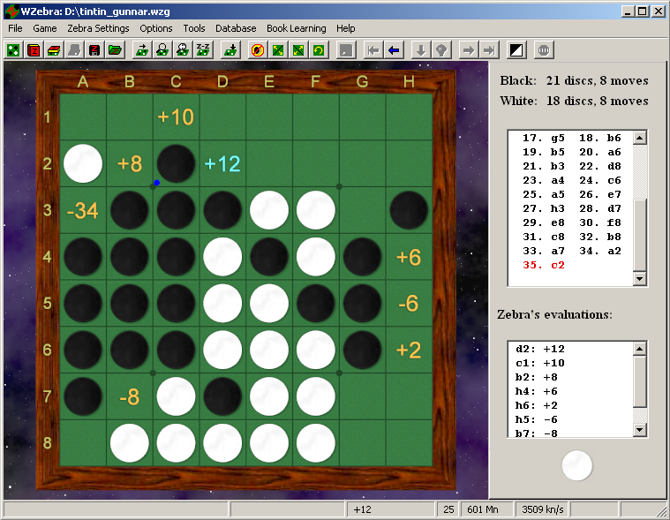670x520 pixels.
Task: Click the down arrow toolbar icon
Action: (x=420, y=50)
